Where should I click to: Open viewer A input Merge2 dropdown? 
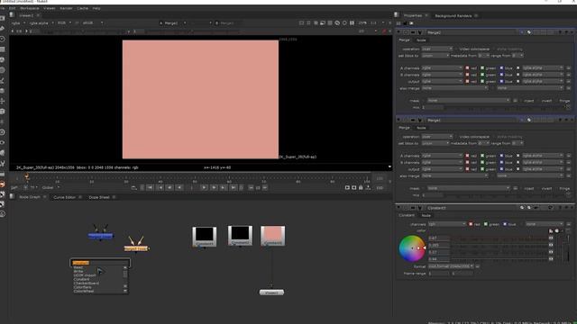click(x=172, y=22)
